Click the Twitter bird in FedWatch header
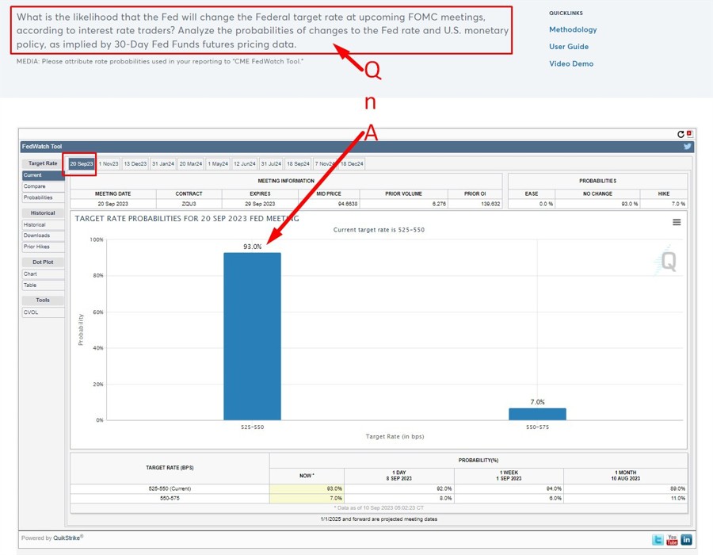Image resolution: width=713 pixels, height=555 pixels. (688, 147)
